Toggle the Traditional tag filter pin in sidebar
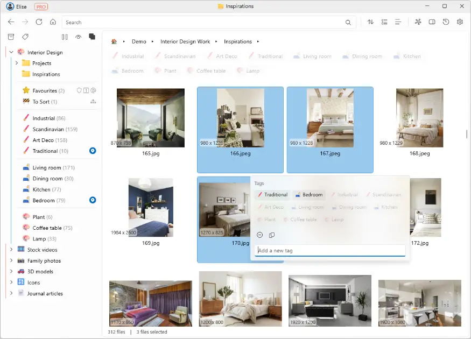The image size is (471, 339). pyautogui.click(x=93, y=151)
